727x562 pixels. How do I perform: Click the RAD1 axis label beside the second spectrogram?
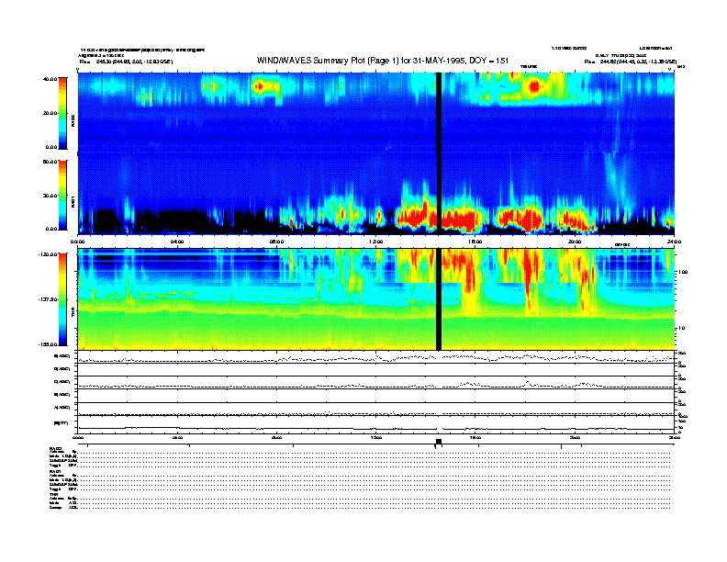[73, 201]
